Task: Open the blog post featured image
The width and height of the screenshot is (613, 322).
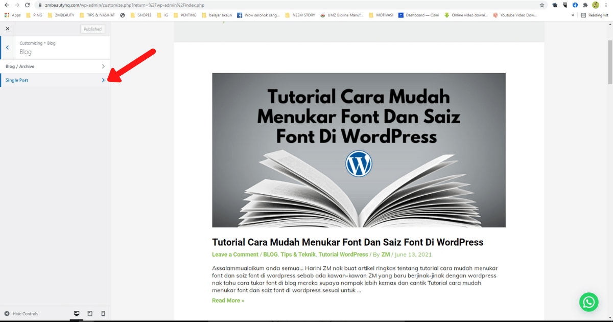Action: coord(359,150)
